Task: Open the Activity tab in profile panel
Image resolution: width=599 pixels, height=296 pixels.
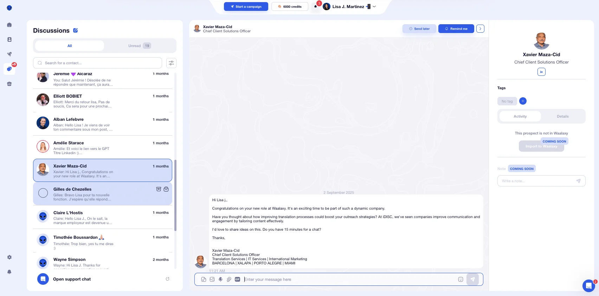Action: click(x=520, y=117)
